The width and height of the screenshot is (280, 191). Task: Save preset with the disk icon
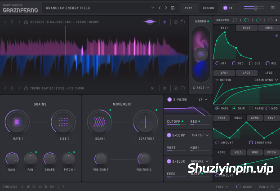173,8
